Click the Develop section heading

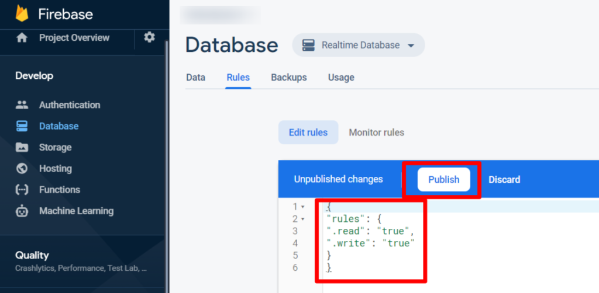coord(35,76)
